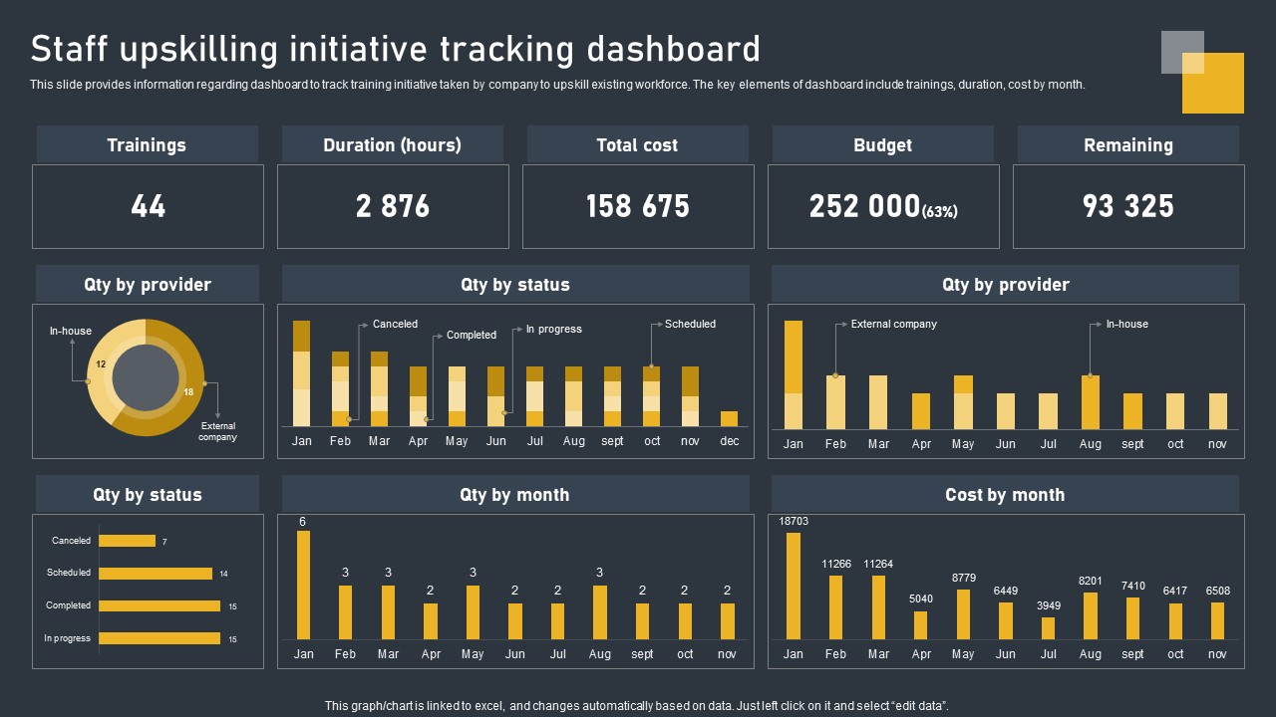Click the Scheduled legend label
The width and height of the screenshot is (1276, 717).
(x=690, y=324)
